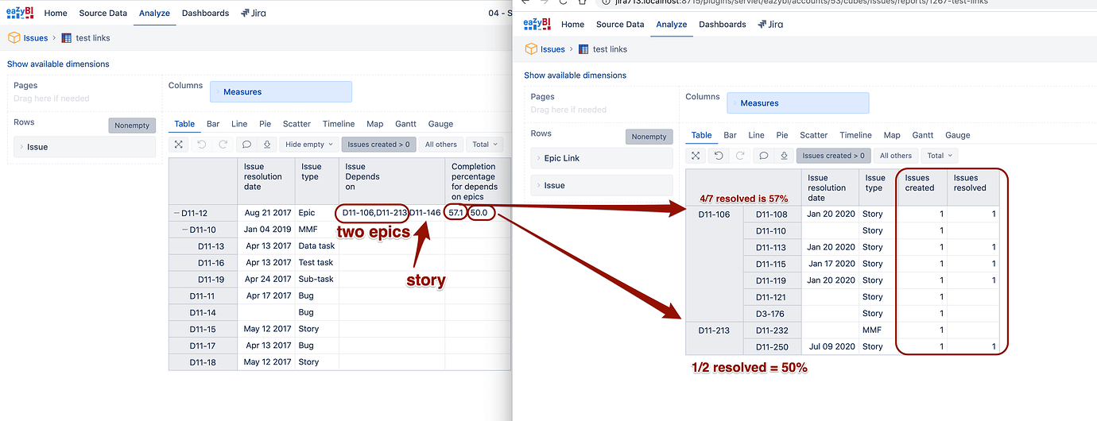Click the undo arrow in right report toolbar
The image size is (1097, 421).
pos(718,156)
